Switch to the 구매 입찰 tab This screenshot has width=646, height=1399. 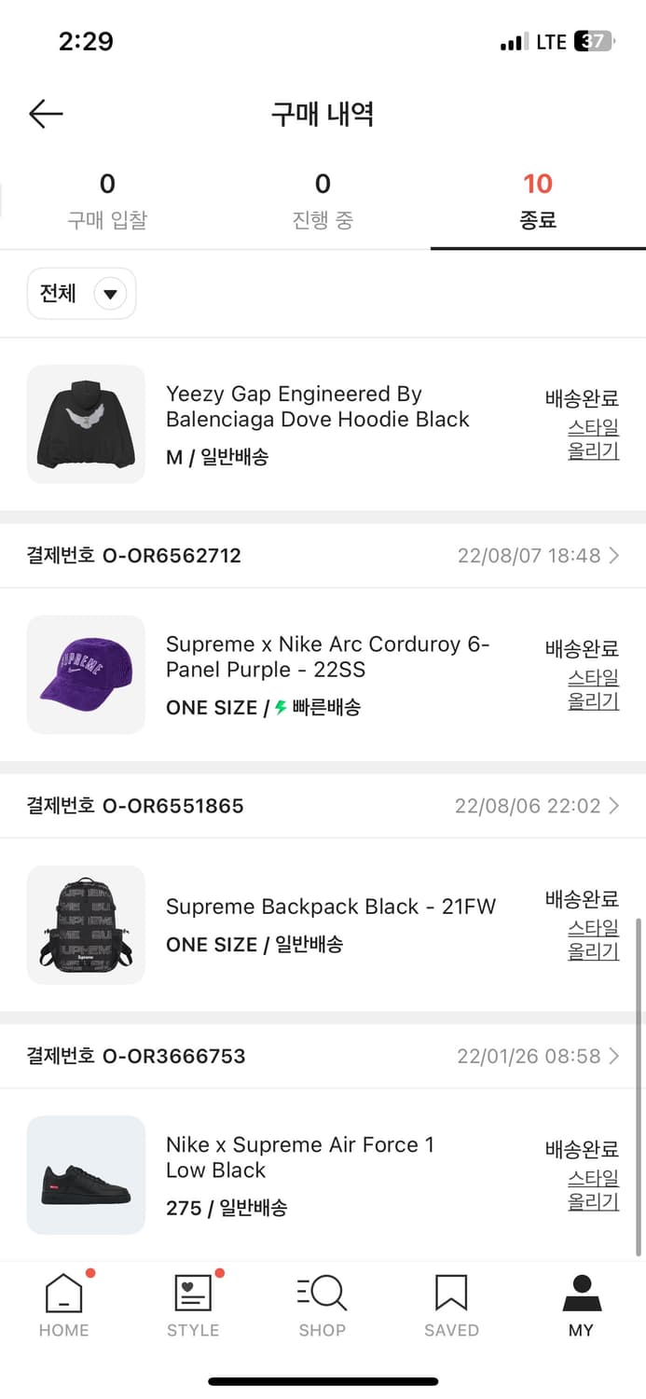[x=107, y=201]
